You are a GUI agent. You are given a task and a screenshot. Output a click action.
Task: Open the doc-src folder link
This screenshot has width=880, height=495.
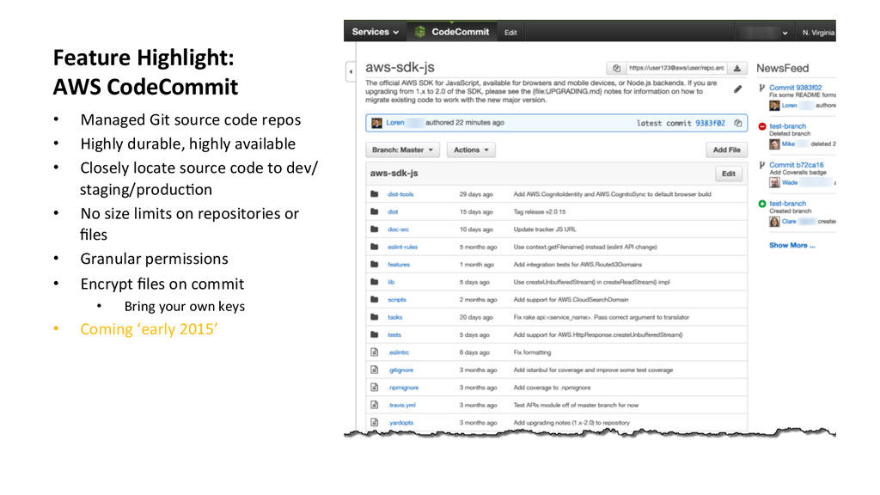point(398,229)
